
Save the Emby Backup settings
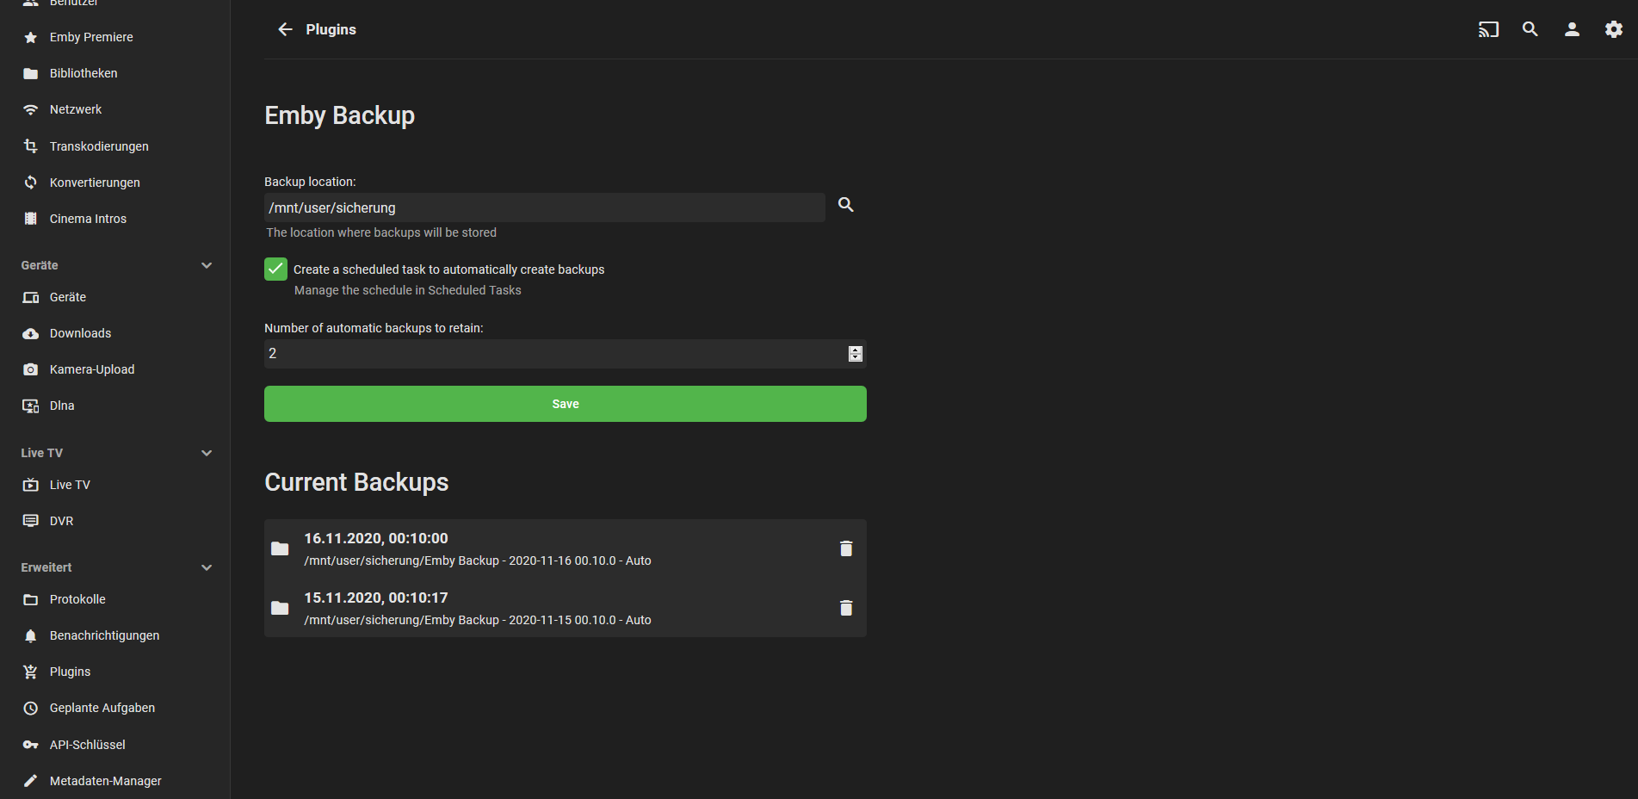(566, 404)
